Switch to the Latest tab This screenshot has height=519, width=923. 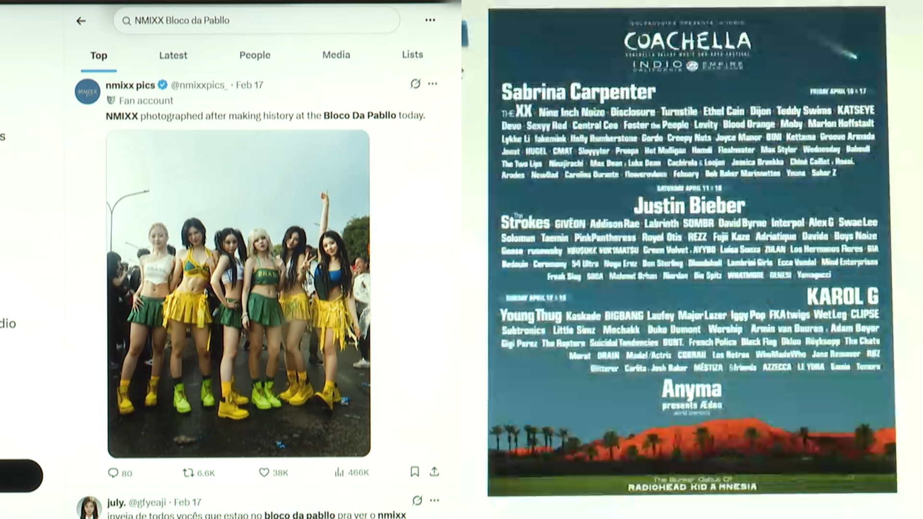click(173, 55)
